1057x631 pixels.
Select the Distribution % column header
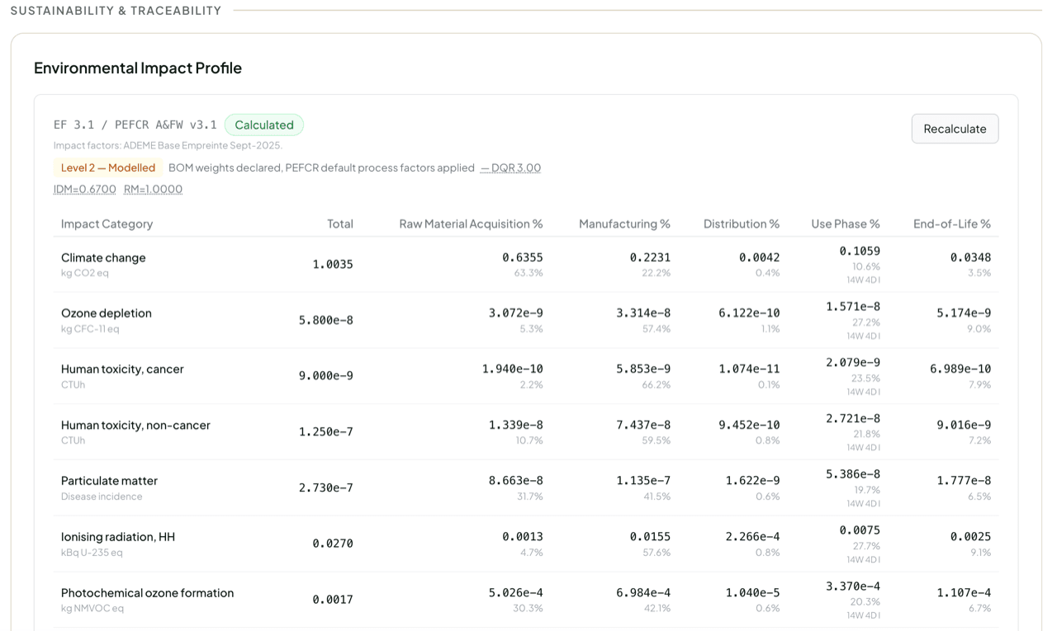[742, 224]
